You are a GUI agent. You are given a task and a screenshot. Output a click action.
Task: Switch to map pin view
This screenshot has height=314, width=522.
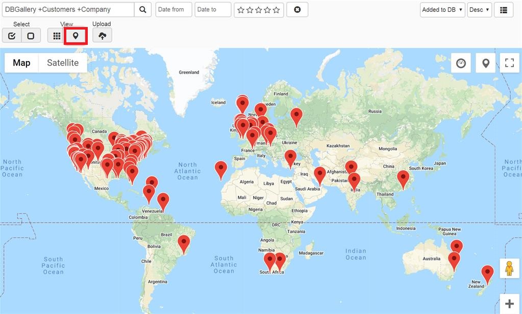click(76, 36)
